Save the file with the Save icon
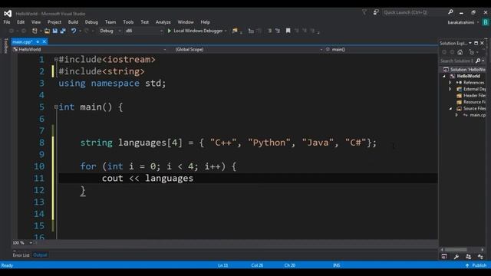Image resolution: width=491 pixels, height=276 pixels. (55, 31)
